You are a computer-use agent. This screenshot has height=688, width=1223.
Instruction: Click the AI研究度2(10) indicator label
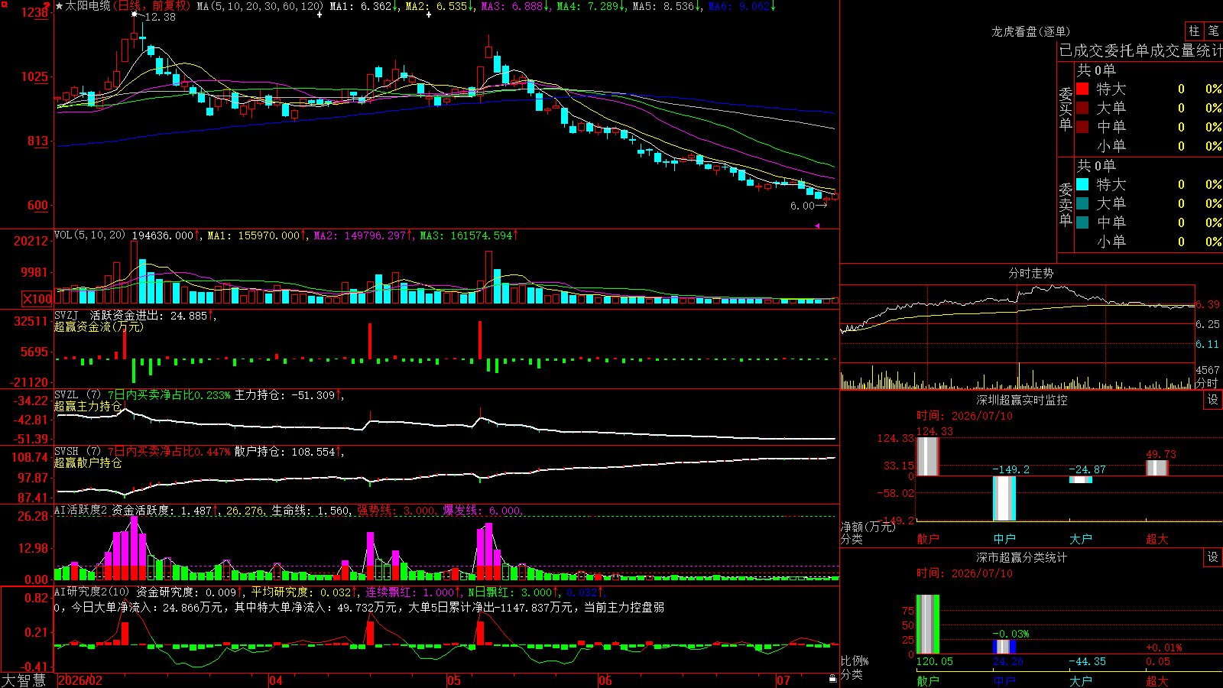(x=92, y=592)
